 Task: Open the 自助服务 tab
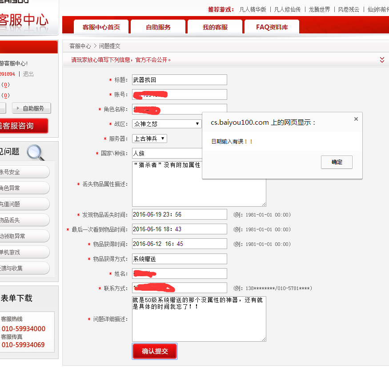pos(158,27)
